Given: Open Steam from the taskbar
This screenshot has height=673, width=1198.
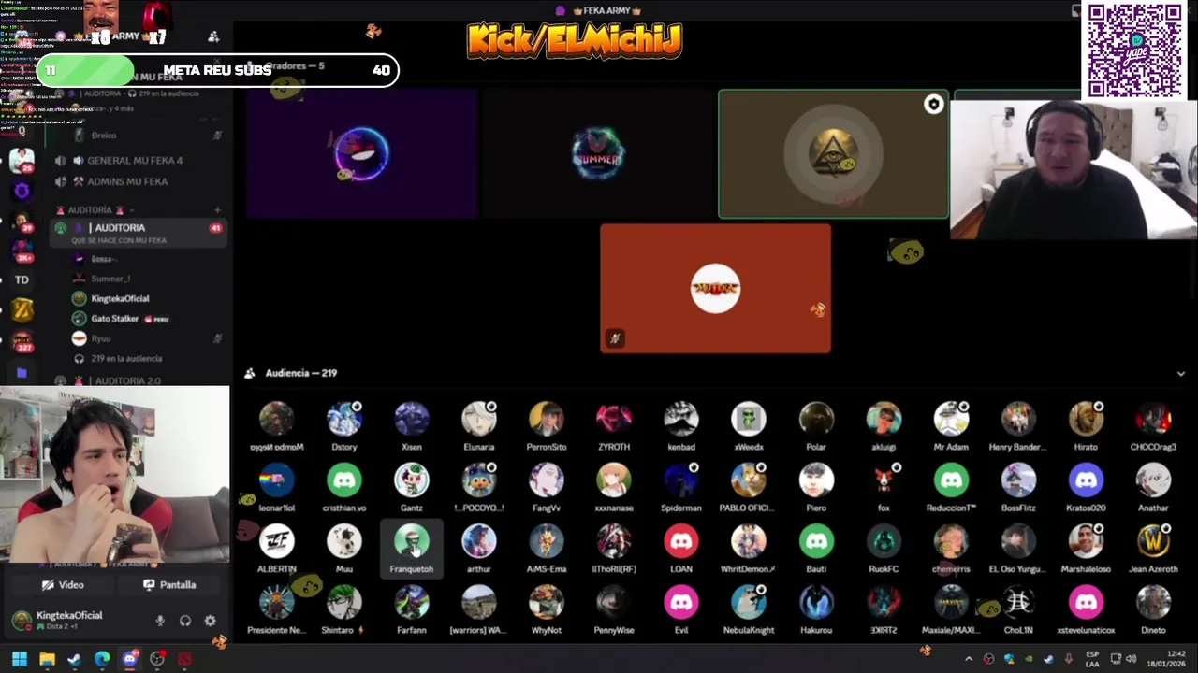Looking at the screenshot, I should click(74, 659).
